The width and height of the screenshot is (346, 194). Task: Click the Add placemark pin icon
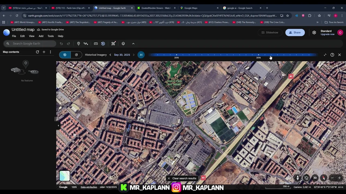click(x=78, y=44)
